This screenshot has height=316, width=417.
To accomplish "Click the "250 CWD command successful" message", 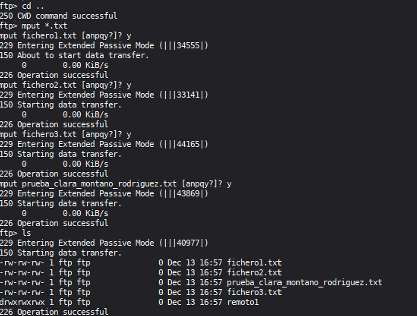I will click(x=58, y=16).
